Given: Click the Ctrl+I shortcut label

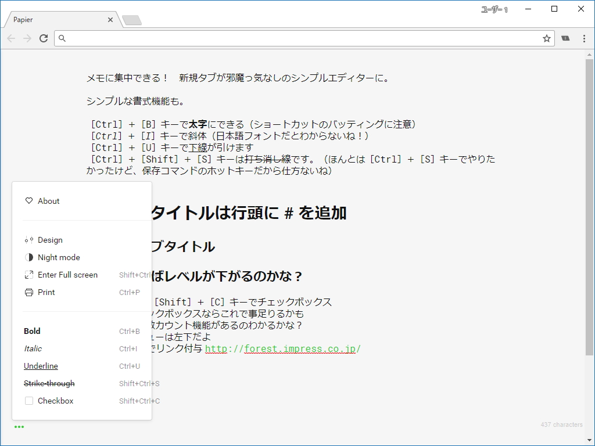Looking at the screenshot, I should coord(128,348).
